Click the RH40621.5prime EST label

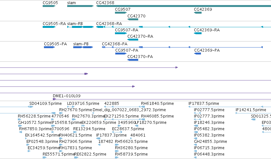pos(75,135)
